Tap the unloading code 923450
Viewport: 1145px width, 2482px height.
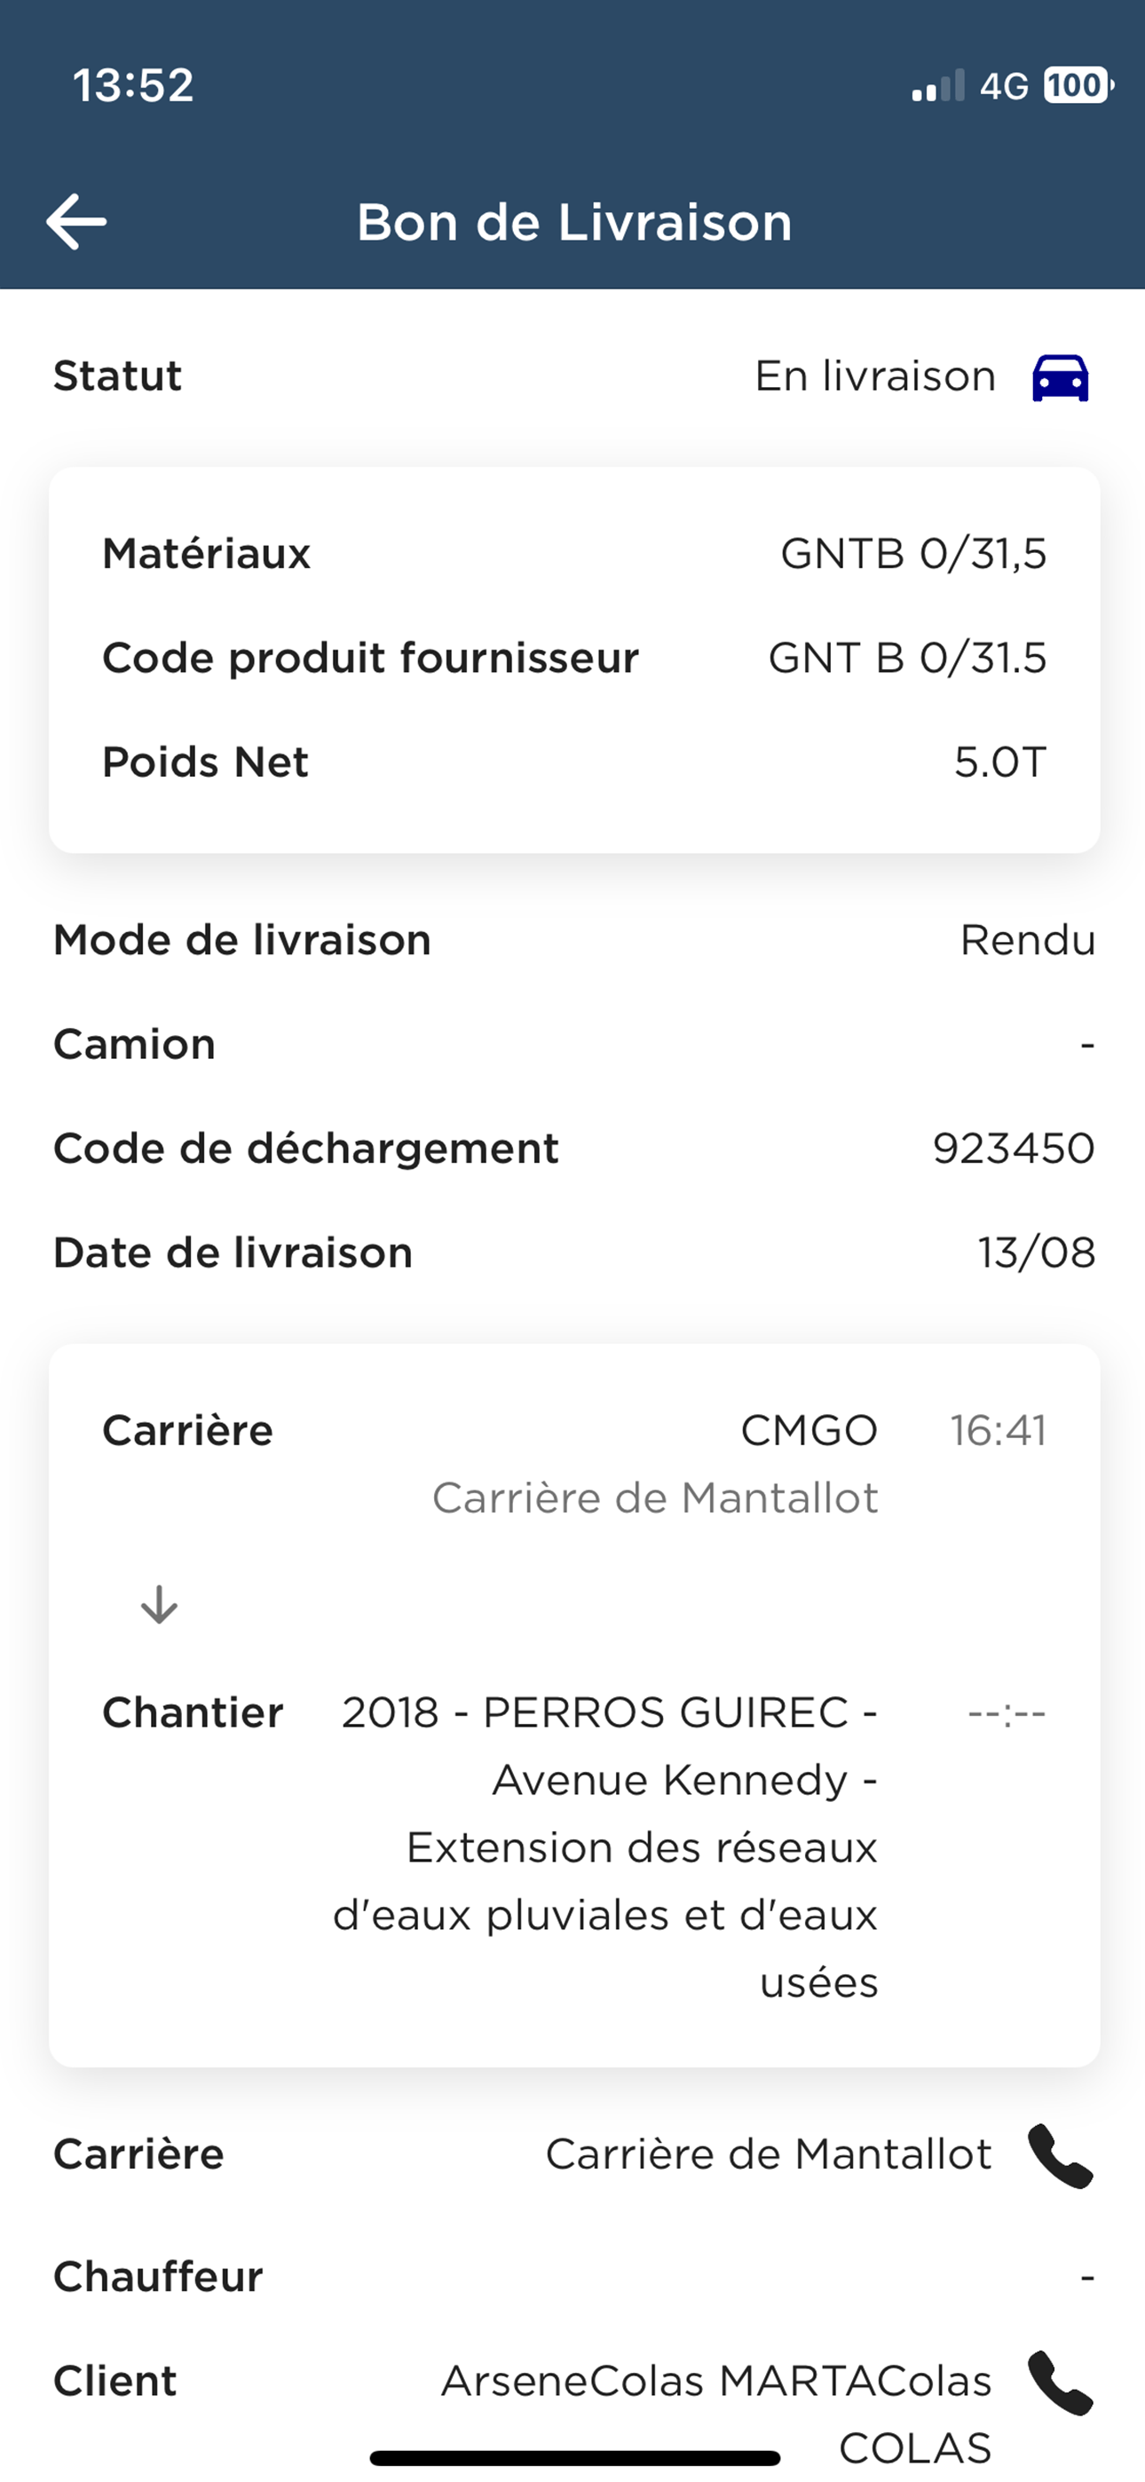(x=1014, y=1149)
